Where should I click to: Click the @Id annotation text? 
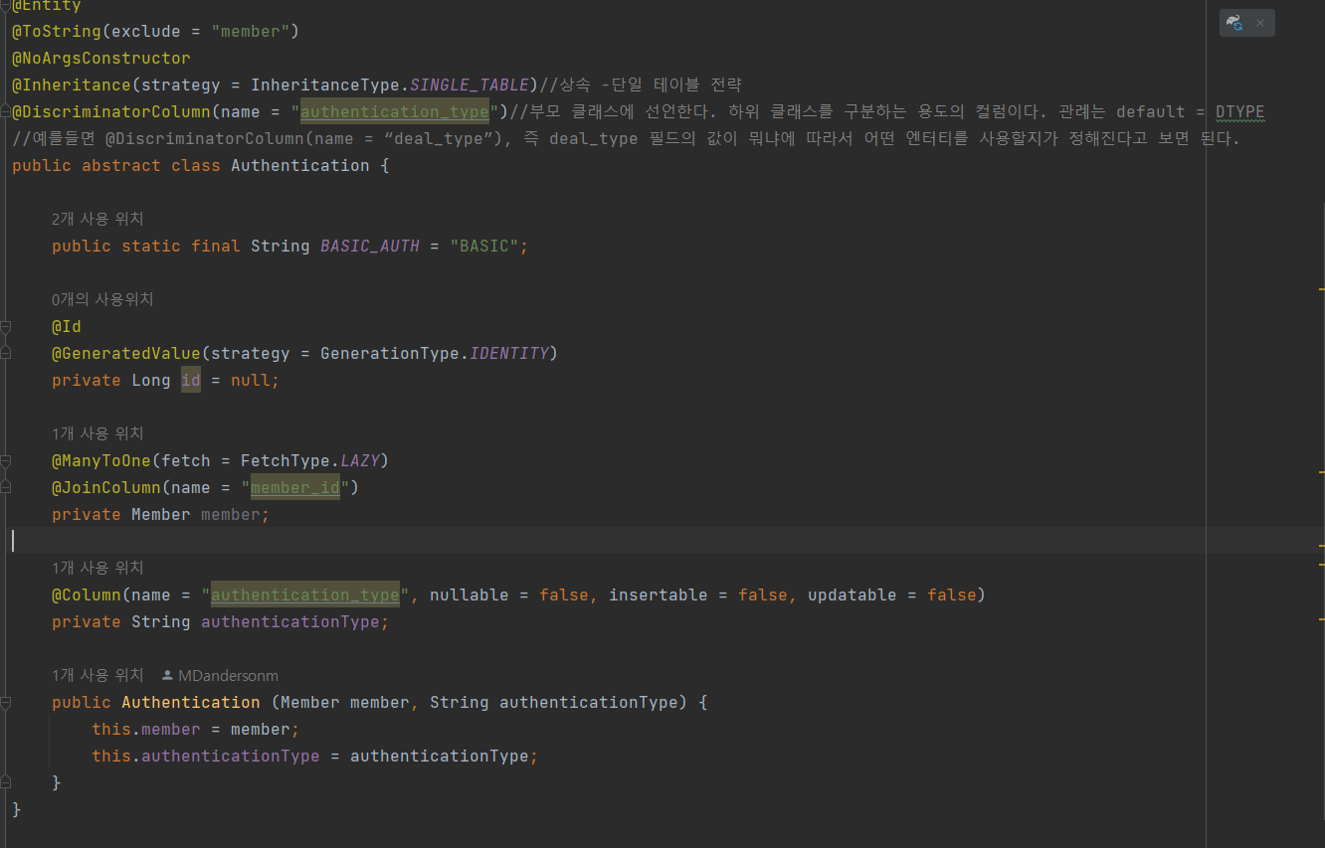tap(67, 326)
